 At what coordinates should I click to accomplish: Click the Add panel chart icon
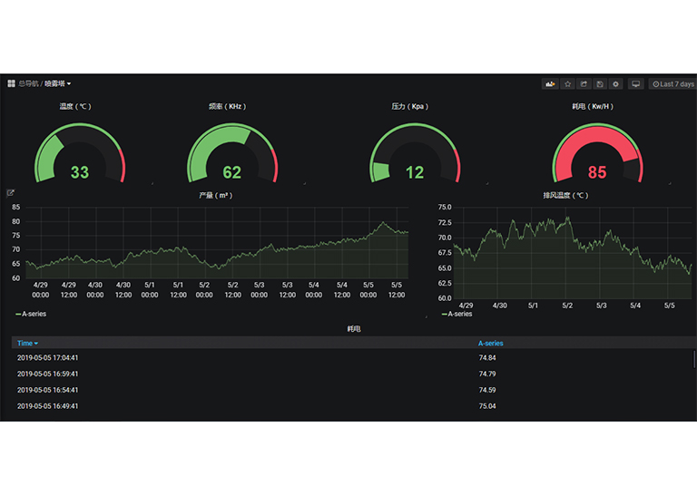[550, 84]
